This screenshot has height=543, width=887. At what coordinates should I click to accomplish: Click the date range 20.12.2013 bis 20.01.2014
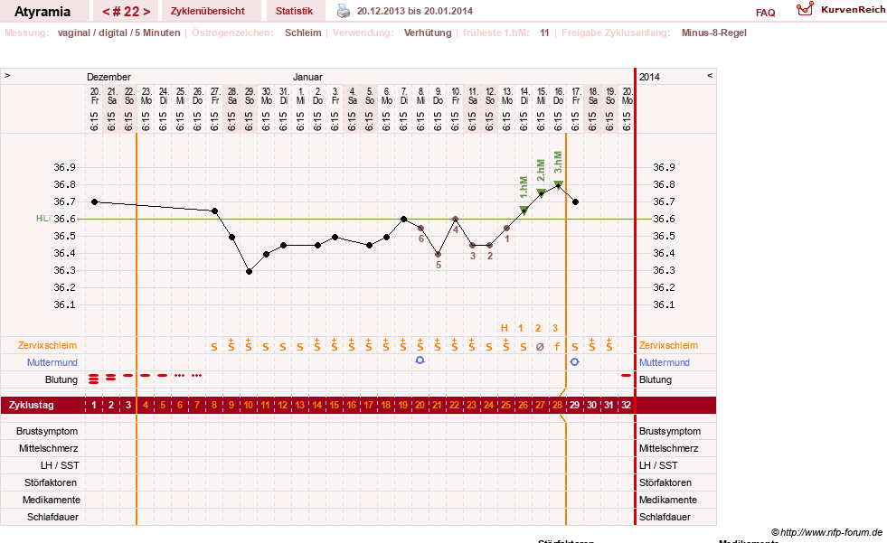415,11
